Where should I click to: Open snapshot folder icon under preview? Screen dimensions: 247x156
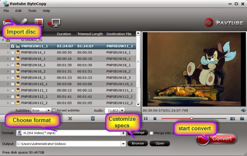click(x=242, y=118)
